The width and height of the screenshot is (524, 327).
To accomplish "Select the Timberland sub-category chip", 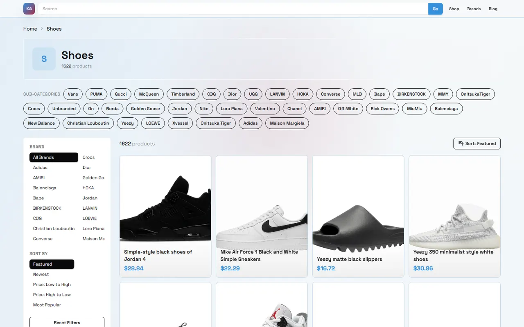I will point(183,94).
